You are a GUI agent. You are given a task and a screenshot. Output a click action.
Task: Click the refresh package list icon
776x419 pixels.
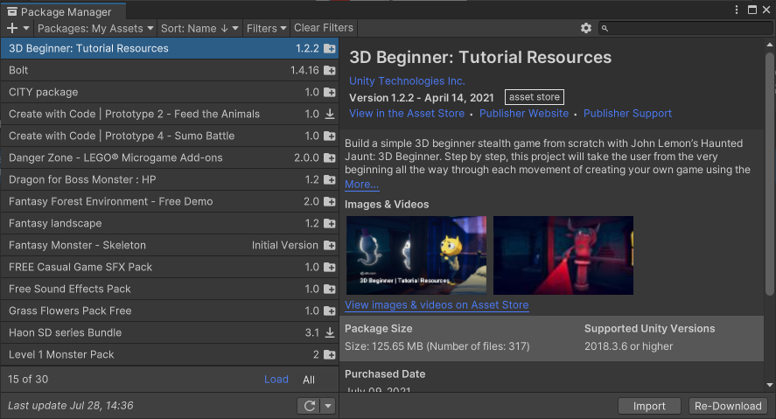(x=310, y=406)
